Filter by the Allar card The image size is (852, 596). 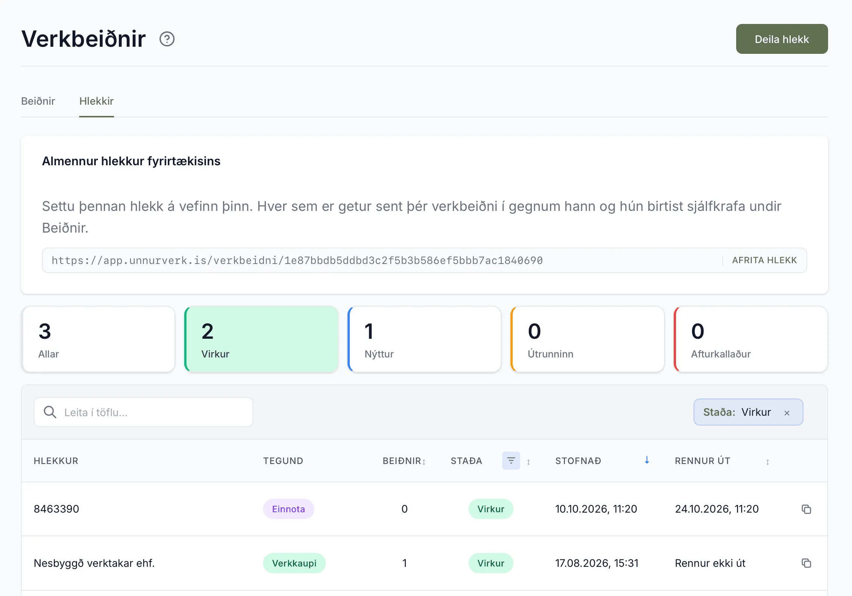98,340
